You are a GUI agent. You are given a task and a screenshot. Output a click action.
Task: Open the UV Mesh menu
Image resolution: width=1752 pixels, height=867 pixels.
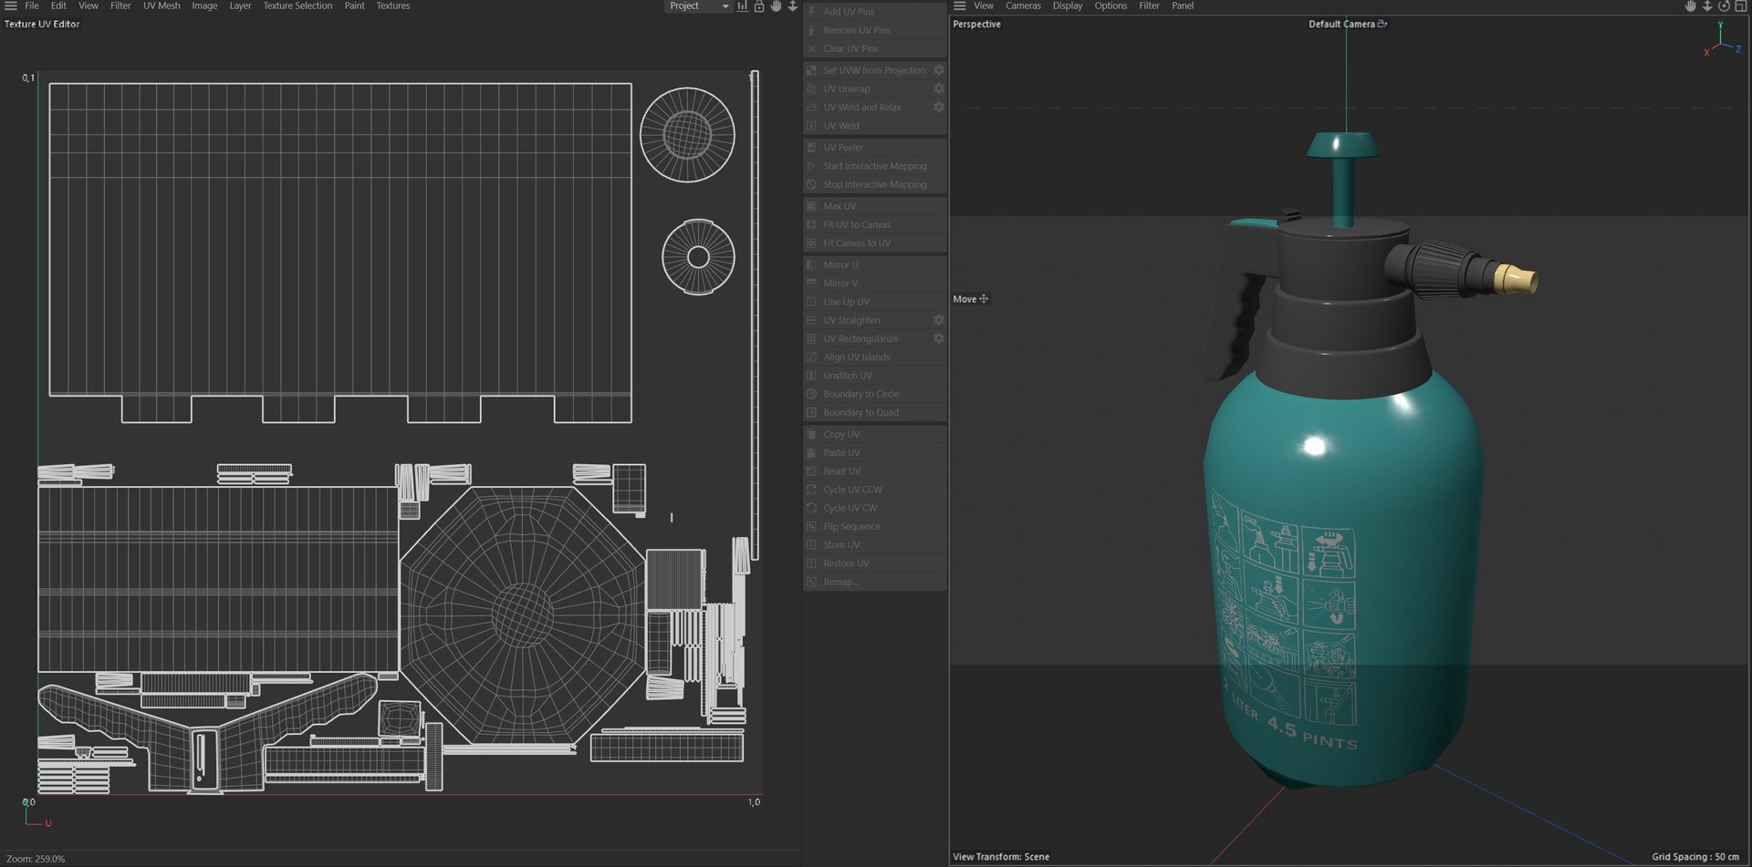pyautogui.click(x=162, y=5)
